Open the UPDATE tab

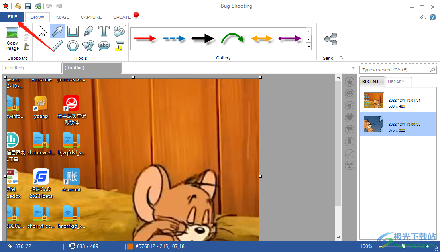click(122, 17)
